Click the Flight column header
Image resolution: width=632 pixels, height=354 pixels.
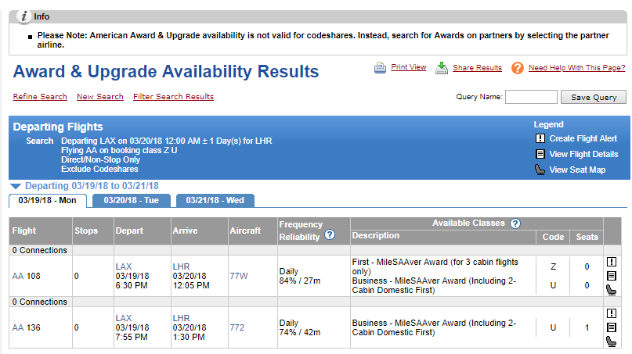point(24,231)
